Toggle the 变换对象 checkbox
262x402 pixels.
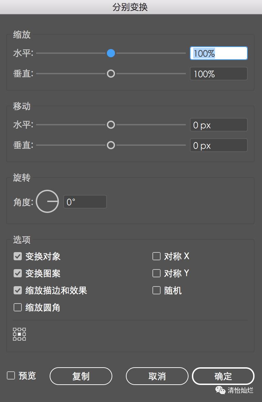pyautogui.click(x=18, y=256)
